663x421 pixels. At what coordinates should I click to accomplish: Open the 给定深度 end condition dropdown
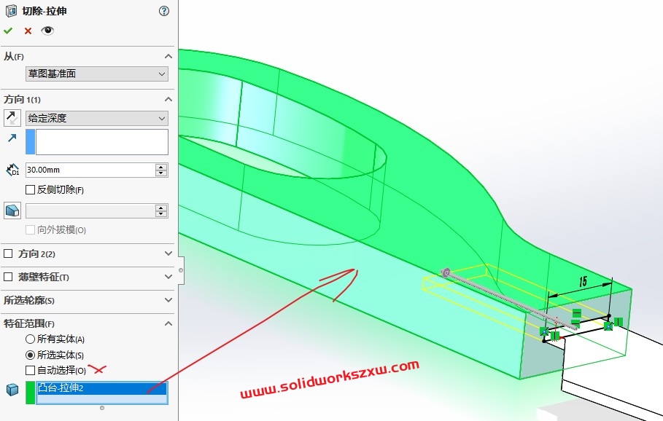tap(96, 118)
